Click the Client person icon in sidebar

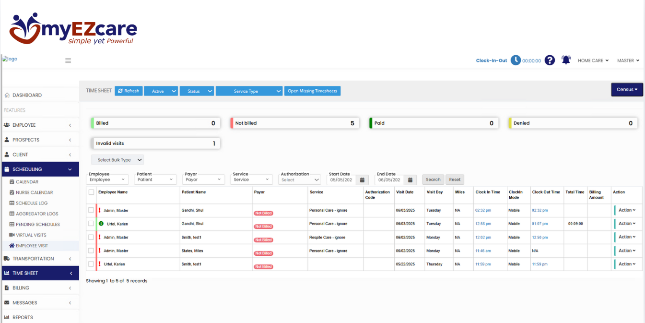pyautogui.click(x=7, y=155)
